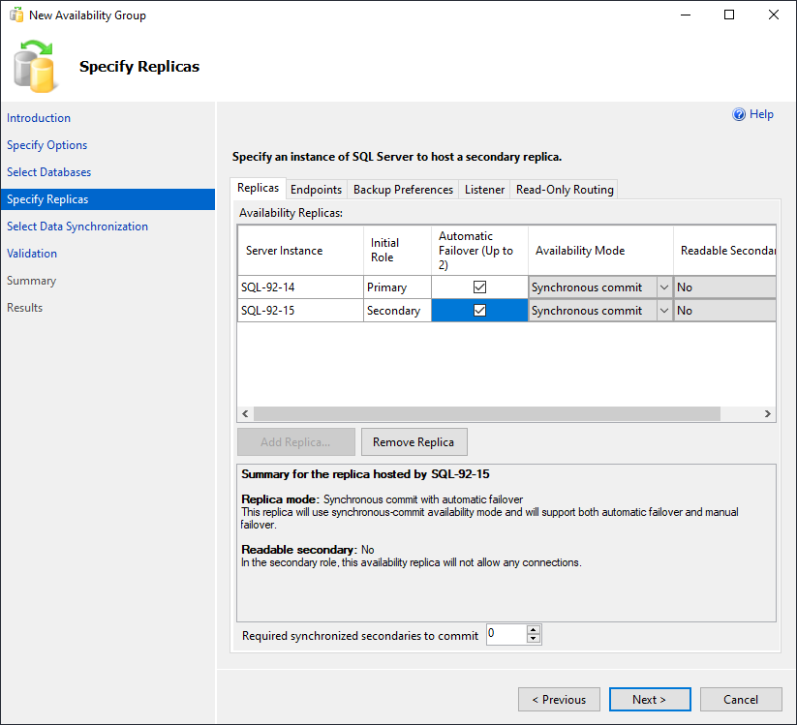Image resolution: width=797 pixels, height=725 pixels.
Task: Uncheck automatic failover for SQL-92-14
Action: (x=479, y=287)
